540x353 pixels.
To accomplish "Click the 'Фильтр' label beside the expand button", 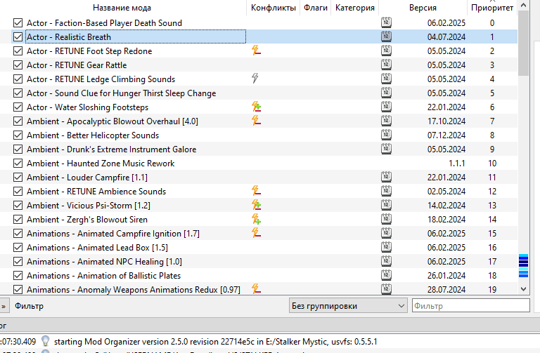I will pos(30,306).
